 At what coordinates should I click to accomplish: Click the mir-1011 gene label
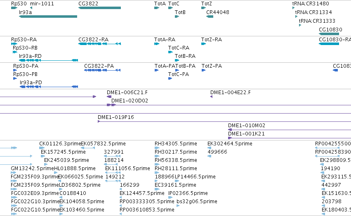coord(42,4)
